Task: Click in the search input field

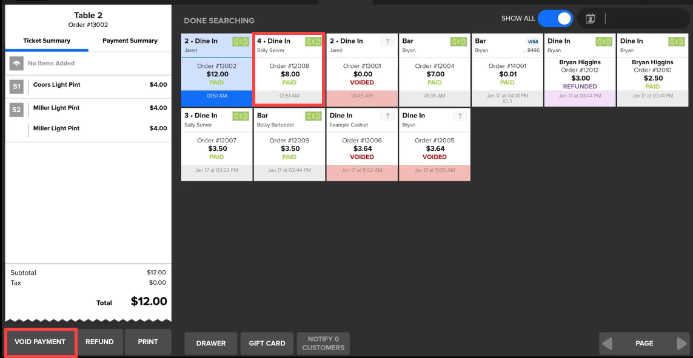Action: (x=646, y=19)
